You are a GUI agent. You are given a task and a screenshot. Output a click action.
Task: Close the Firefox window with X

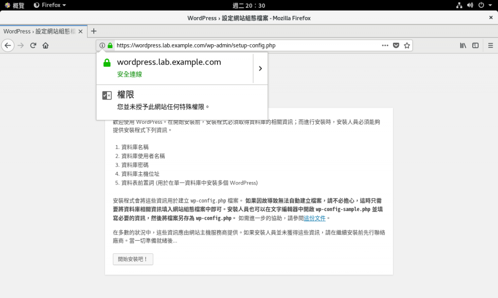[x=491, y=18]
